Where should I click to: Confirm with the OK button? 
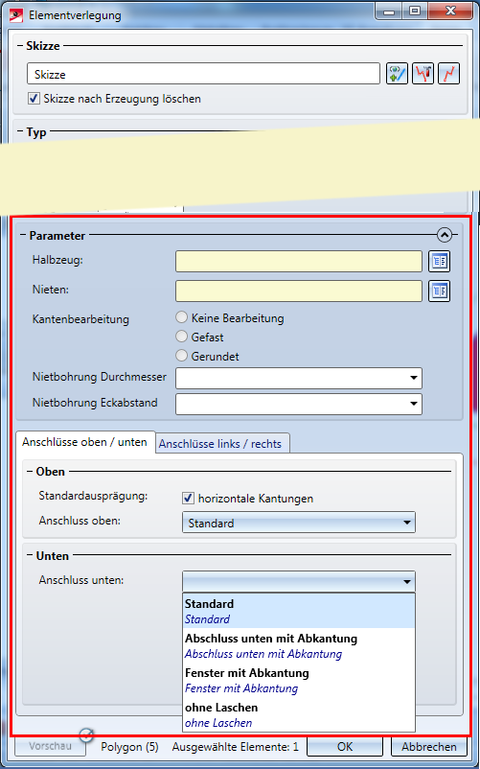(x=345, y=747)
